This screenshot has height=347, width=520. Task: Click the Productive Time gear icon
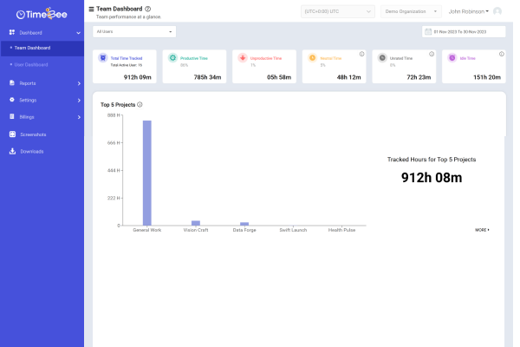click(172, 58)
